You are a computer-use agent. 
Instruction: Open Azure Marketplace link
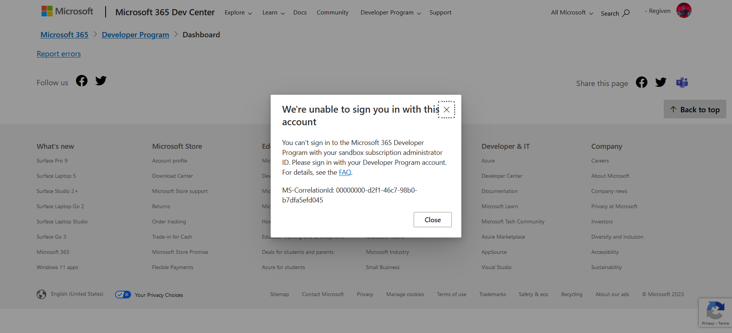[x=503, y=237]
